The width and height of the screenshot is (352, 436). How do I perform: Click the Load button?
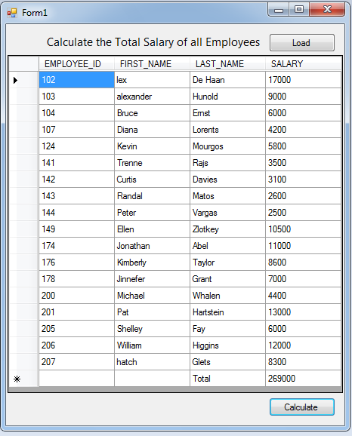coord(302,43)
